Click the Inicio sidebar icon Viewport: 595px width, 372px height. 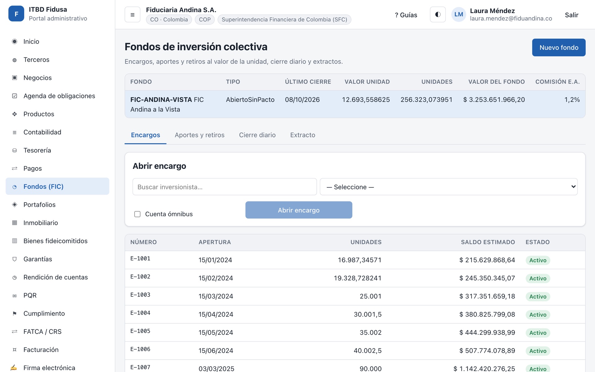click(15, 42)
